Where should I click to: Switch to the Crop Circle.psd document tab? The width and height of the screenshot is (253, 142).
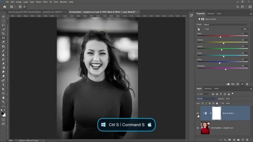(36, 12)
